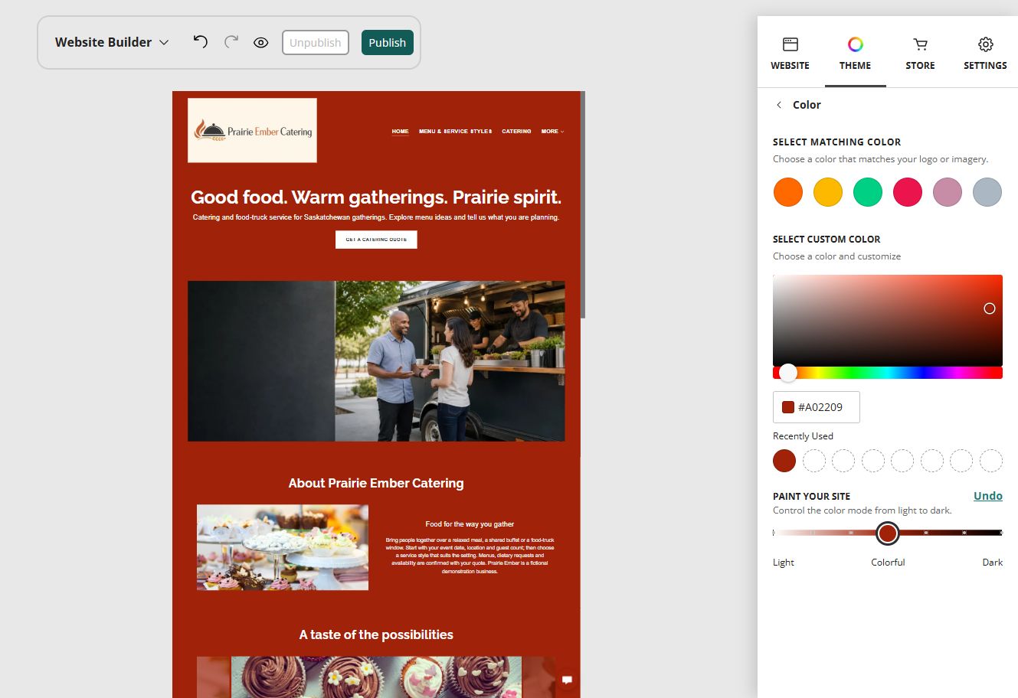The height and width of the screenshot is (698, 1018).
Task: Click the HOME nav link in preview
Action: pyautogui.click(x=401, y=132)
